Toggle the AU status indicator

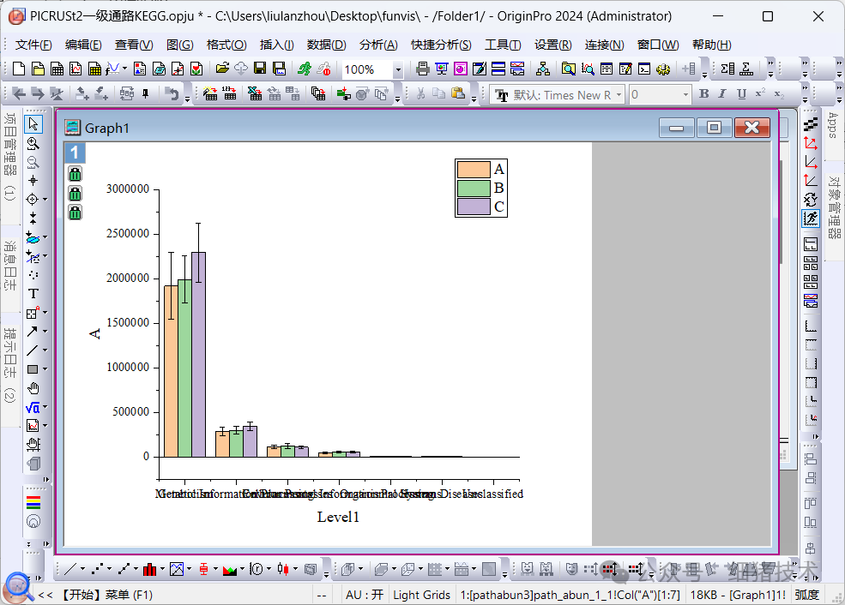pos(364,594)
